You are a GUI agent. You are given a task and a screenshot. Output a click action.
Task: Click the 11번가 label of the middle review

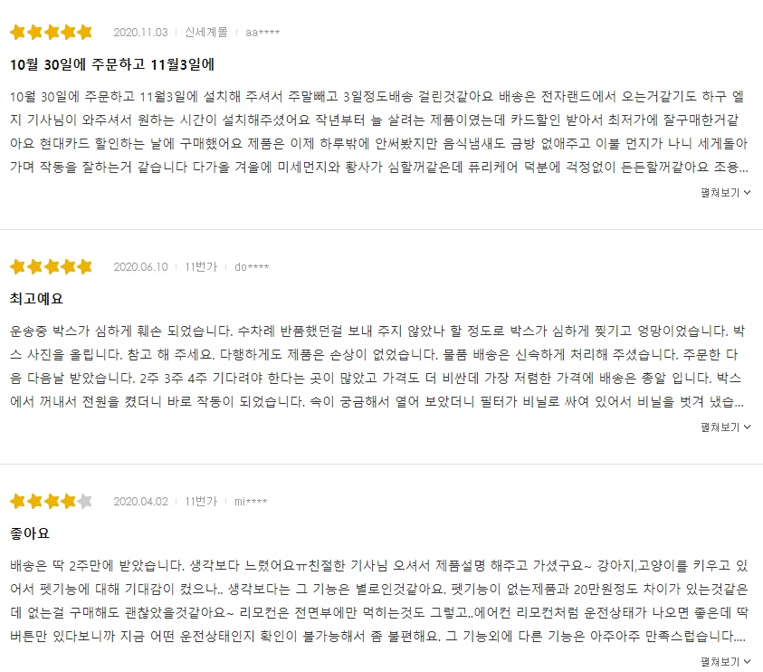click(198, 267)
